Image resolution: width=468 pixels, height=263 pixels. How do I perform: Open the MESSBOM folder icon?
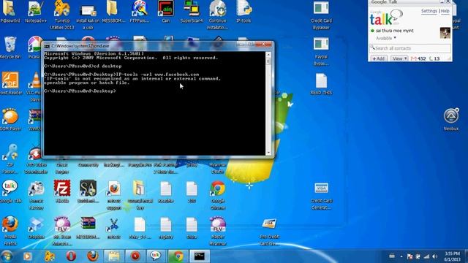pos(113,12)
